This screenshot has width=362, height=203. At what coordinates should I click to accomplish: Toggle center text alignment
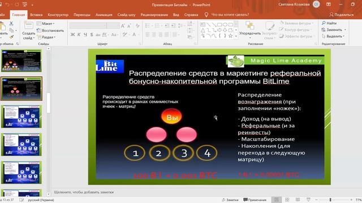click(154, 35)
